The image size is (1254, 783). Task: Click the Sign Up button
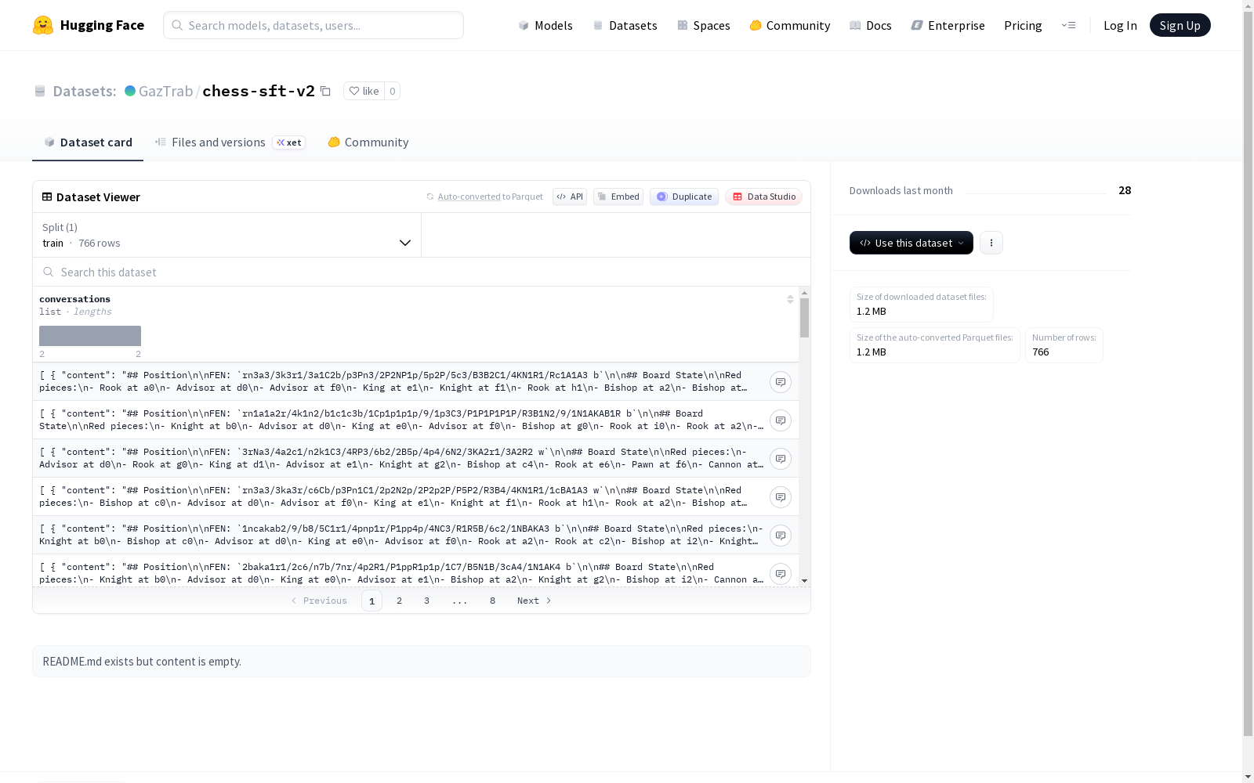(x=1180, y=25)
